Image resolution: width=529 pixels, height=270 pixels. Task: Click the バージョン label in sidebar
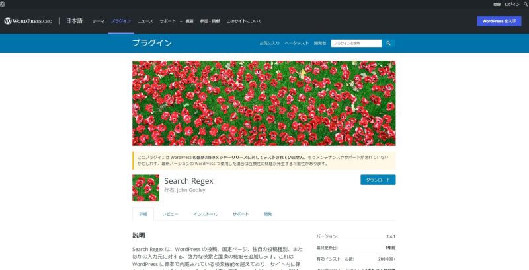click(327, 236)
